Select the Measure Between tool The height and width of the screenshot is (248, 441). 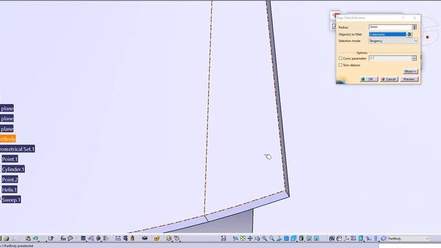118,238
